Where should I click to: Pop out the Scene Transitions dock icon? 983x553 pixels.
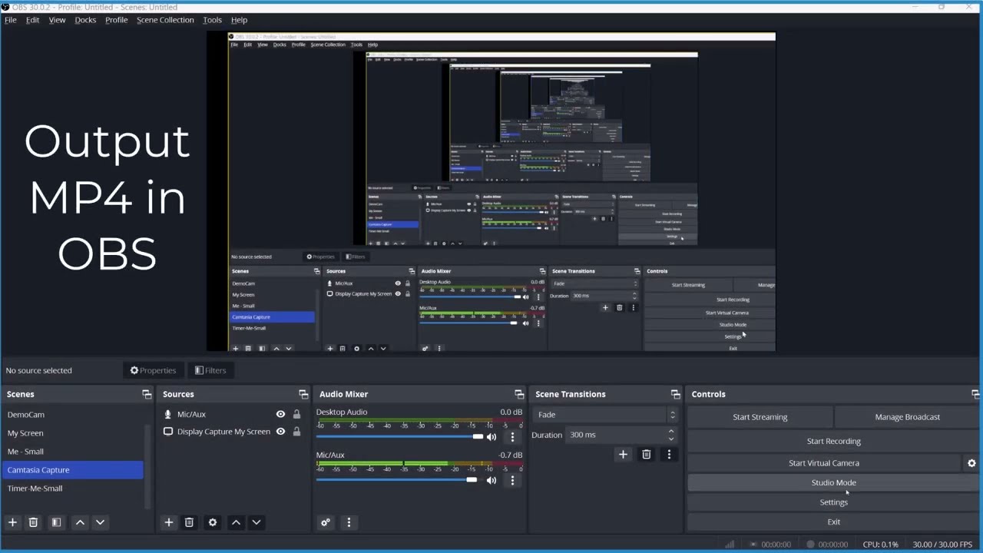pyautogui.click(x=675, y=394)
